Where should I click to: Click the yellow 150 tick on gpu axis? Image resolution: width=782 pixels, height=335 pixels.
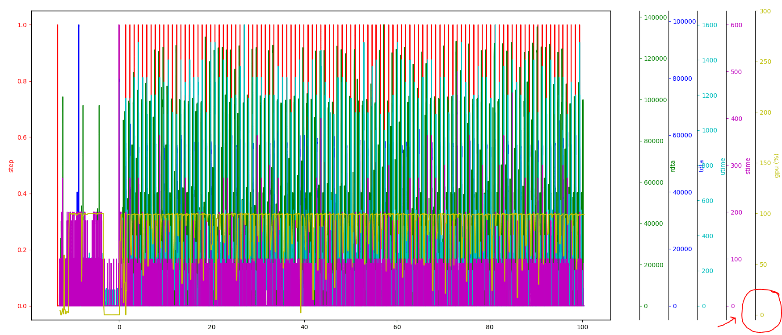pos(765,163)
